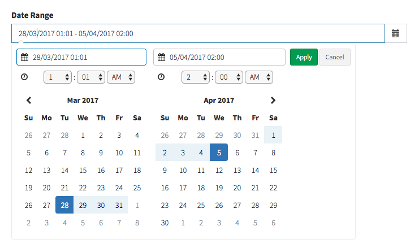Click the clock icon for the start time
Screen dimensions: 419x248
point(24,77)
